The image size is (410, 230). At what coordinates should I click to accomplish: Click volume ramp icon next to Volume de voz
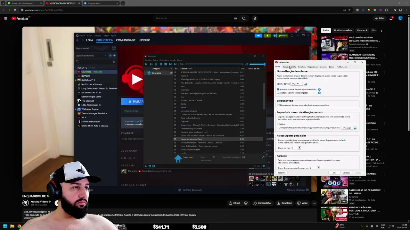tap(306, 84)
